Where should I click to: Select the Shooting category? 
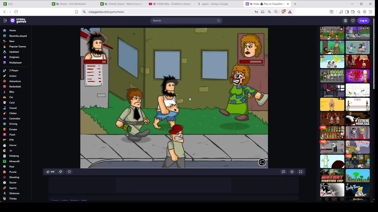[x=14, y=177]
